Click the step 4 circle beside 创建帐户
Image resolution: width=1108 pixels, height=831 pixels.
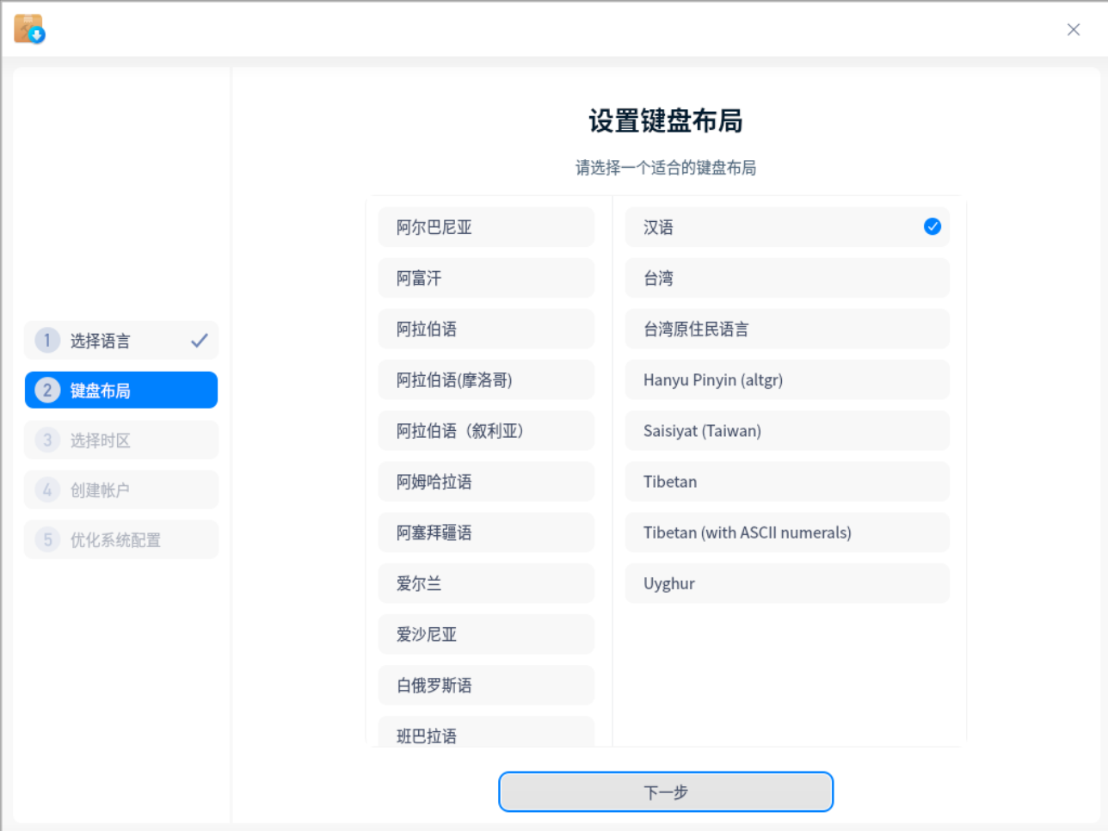pos(47,489)
